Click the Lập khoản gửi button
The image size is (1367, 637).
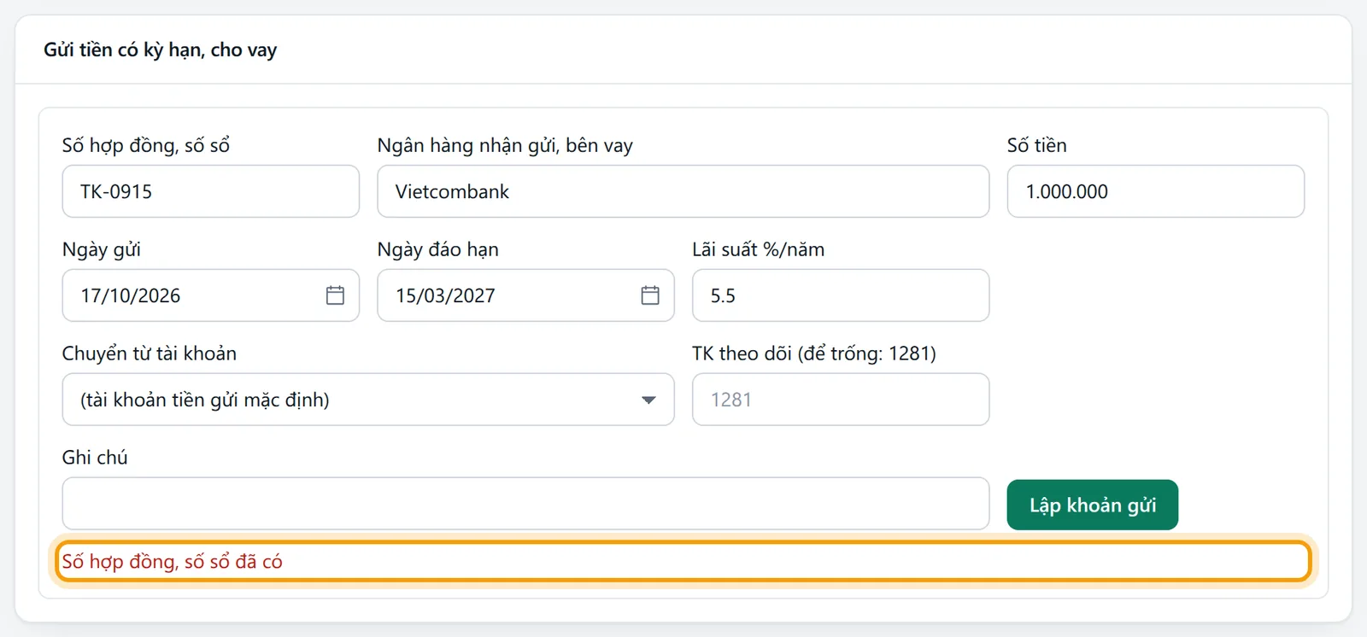click(1092, 505)
